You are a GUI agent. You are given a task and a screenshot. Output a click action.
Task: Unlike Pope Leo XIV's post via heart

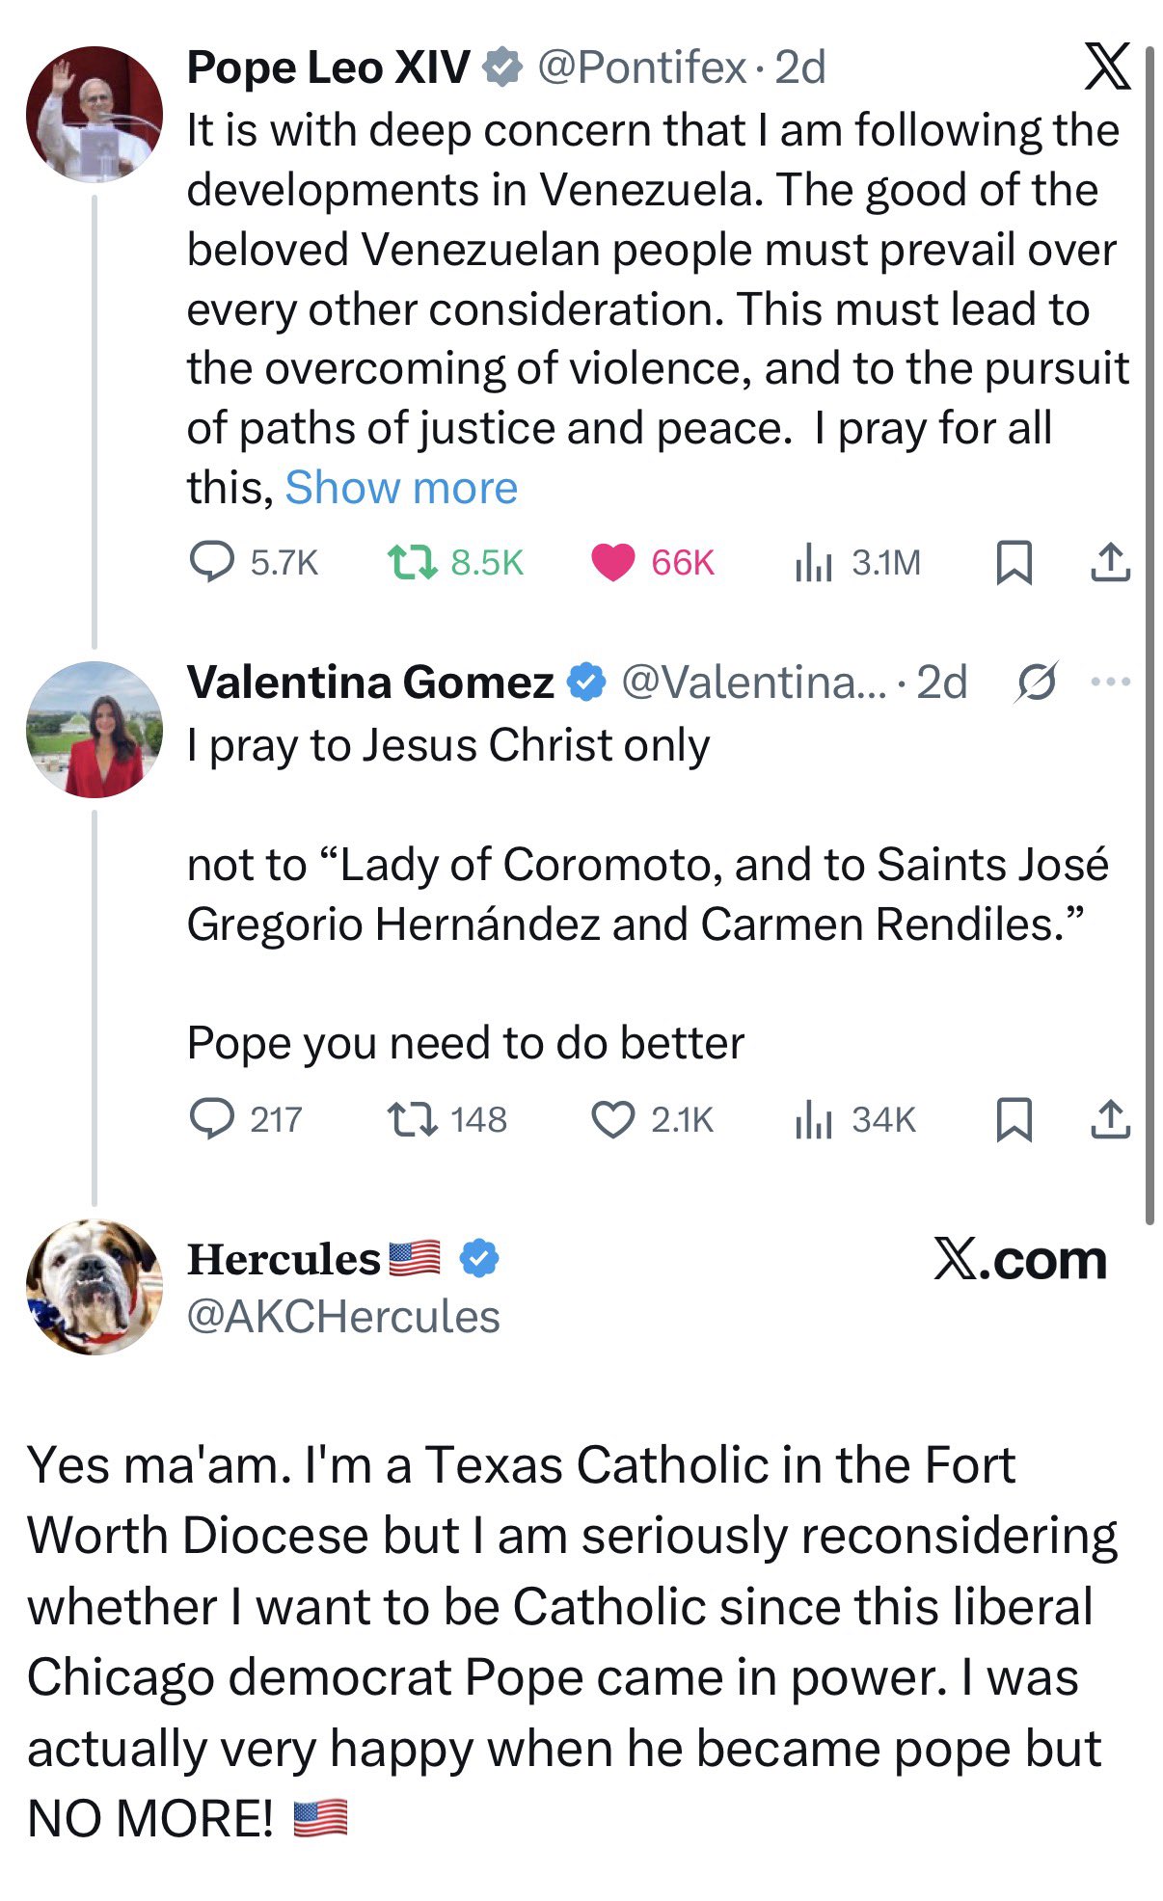tap(612, 562)
